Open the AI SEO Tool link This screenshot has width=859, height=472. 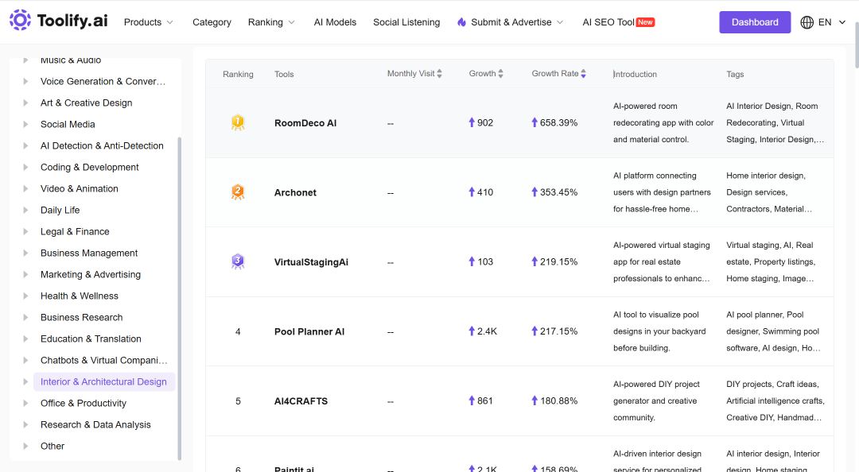tap(608, 22)
